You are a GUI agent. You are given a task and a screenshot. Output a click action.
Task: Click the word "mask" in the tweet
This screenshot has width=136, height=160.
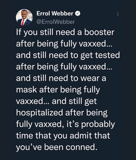click(26, 89)
